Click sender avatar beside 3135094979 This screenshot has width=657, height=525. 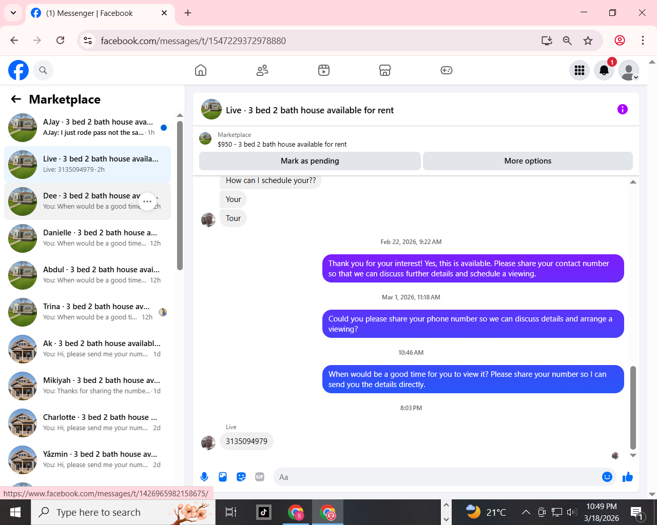[208, 443]
